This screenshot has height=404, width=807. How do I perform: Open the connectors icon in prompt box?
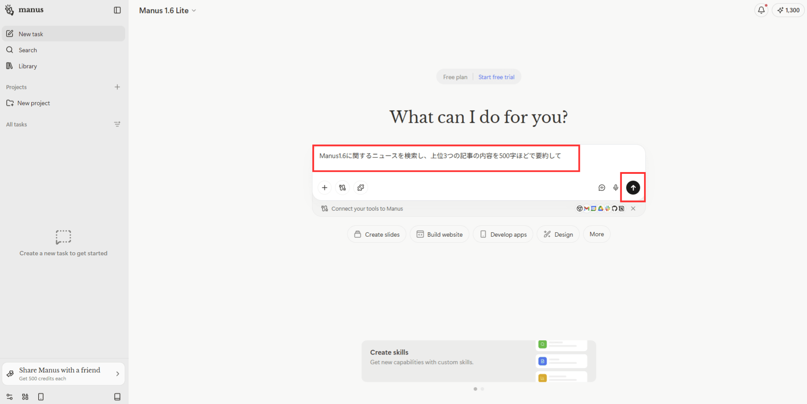click(x=343, y=188)
